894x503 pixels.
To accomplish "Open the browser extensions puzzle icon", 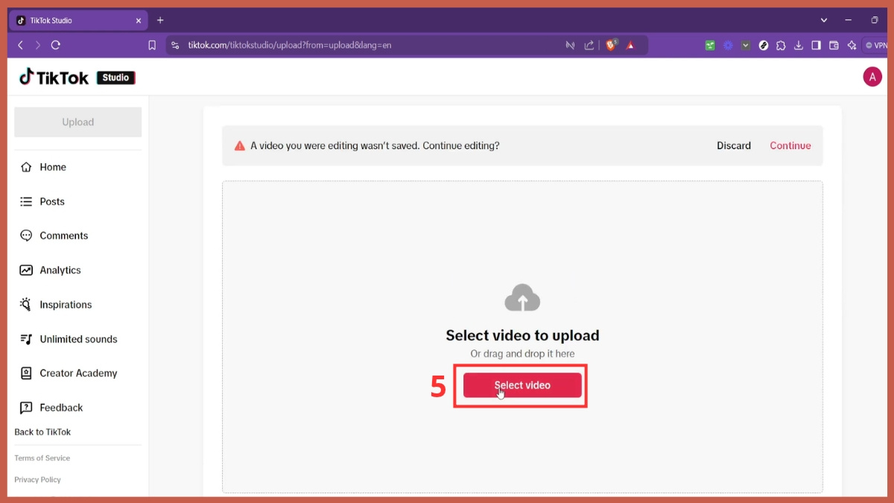I will [x=781, y=45].
